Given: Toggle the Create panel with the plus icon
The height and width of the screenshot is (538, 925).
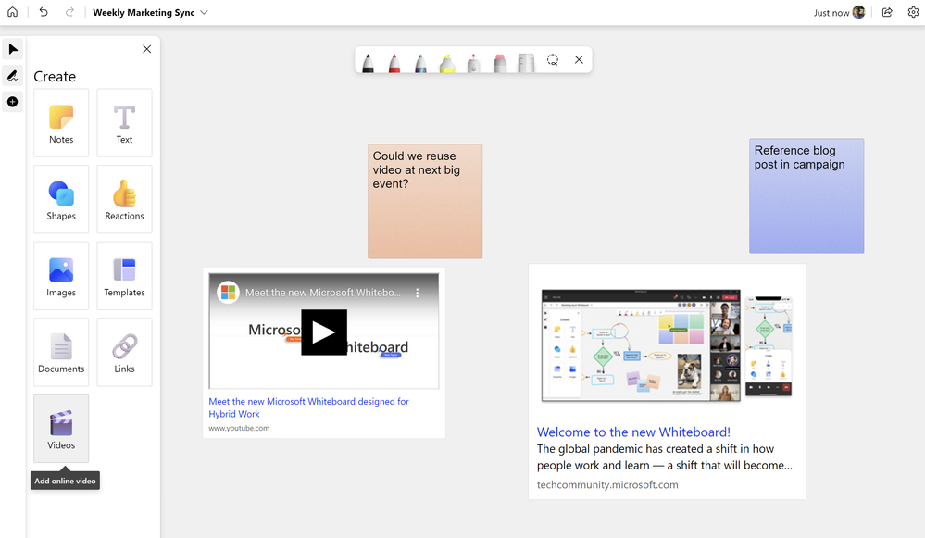Looking at the screenshot, I should (x=12, y=102).
